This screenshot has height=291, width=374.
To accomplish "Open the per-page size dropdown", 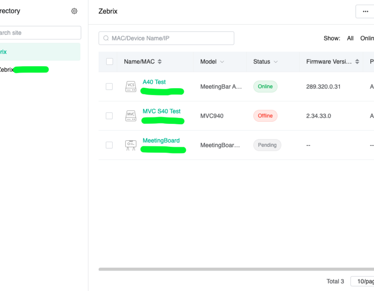I will [362, 281].
